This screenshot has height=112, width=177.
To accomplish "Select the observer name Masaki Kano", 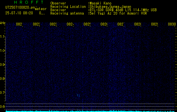I will [100, 3].
